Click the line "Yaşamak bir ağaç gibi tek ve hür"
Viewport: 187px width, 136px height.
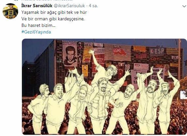pyautogui.click(x=54, y=12)
